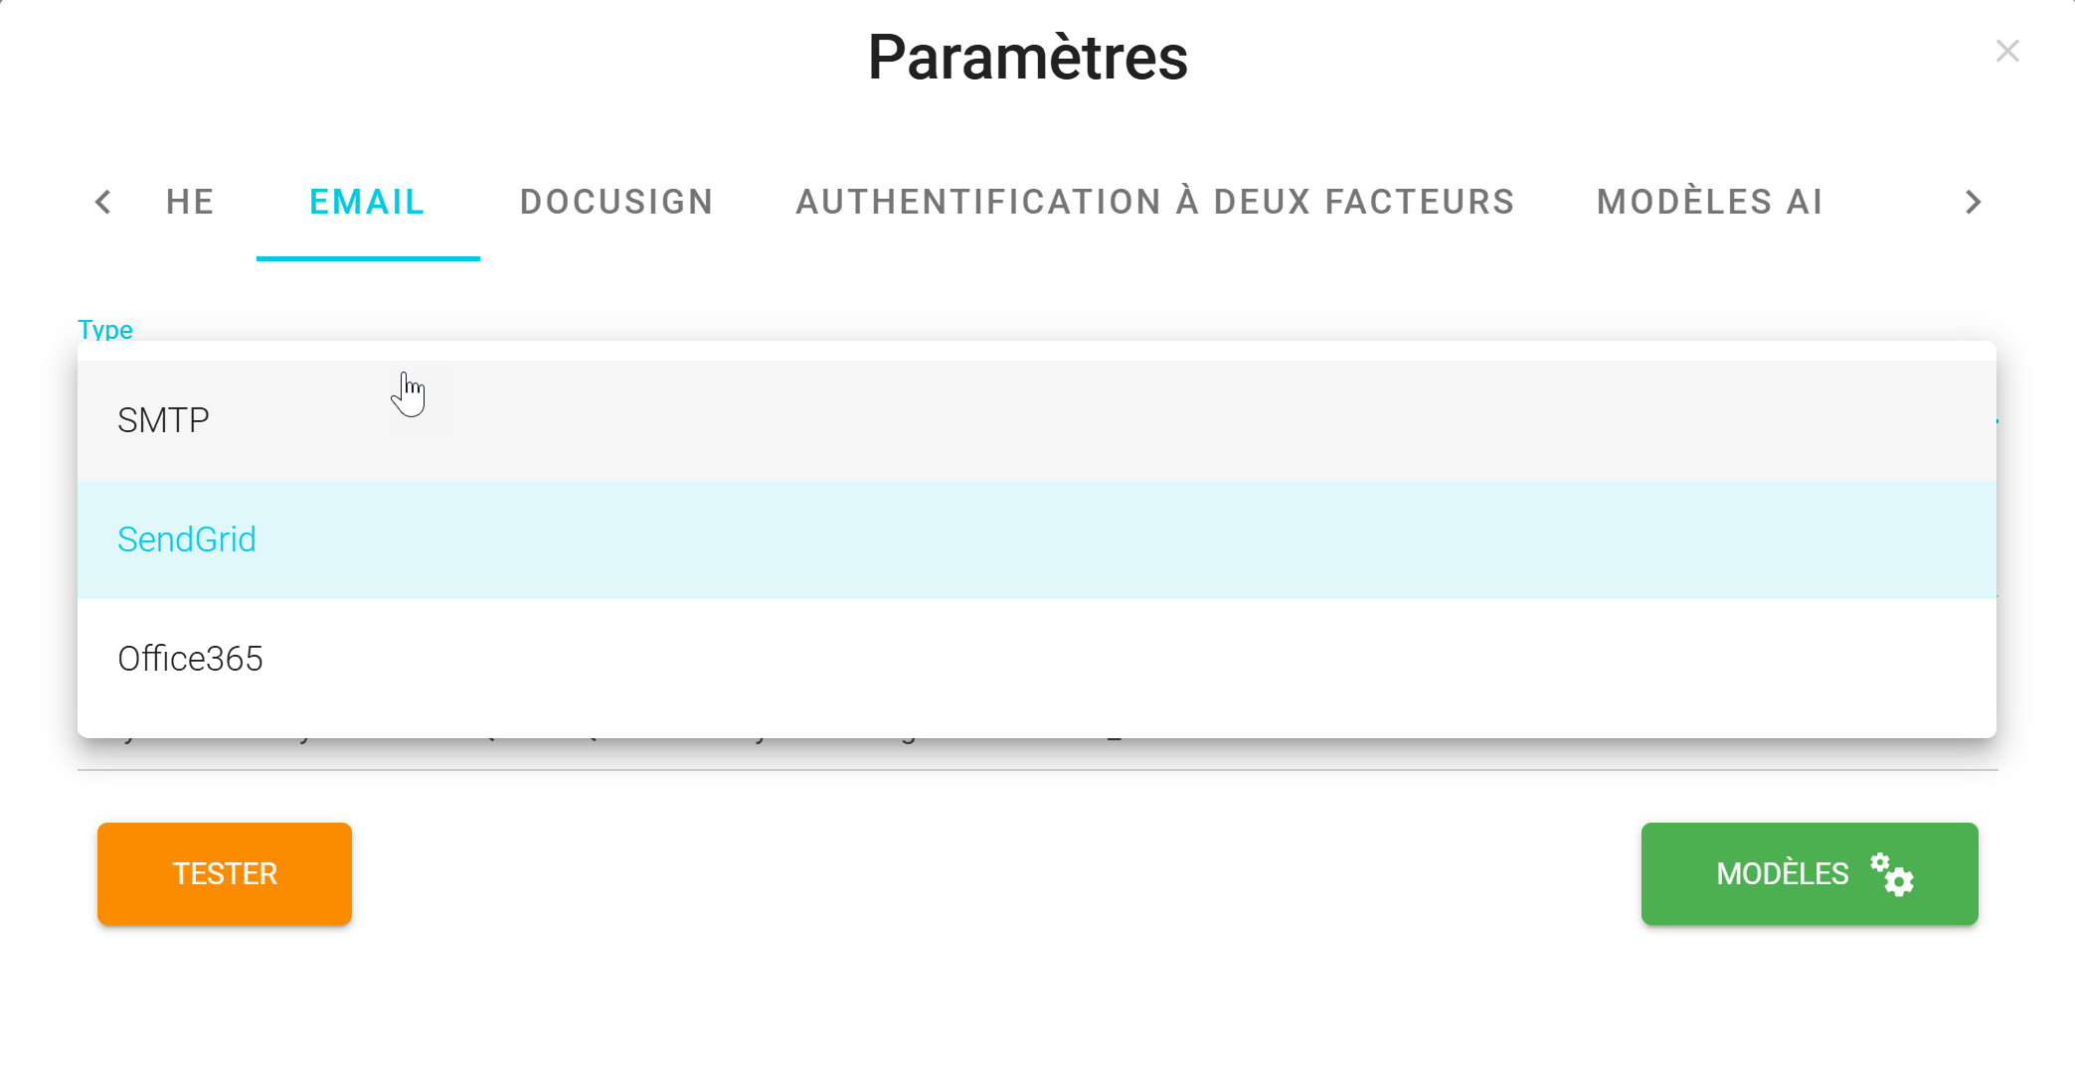Click the Type field label

point(105,329)
